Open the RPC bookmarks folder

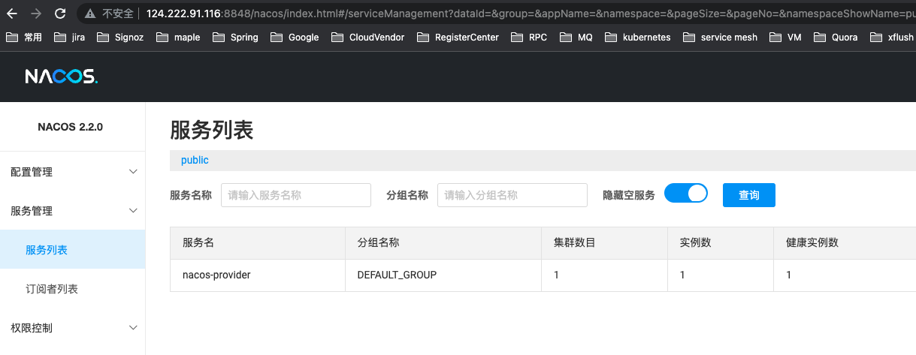529,37
